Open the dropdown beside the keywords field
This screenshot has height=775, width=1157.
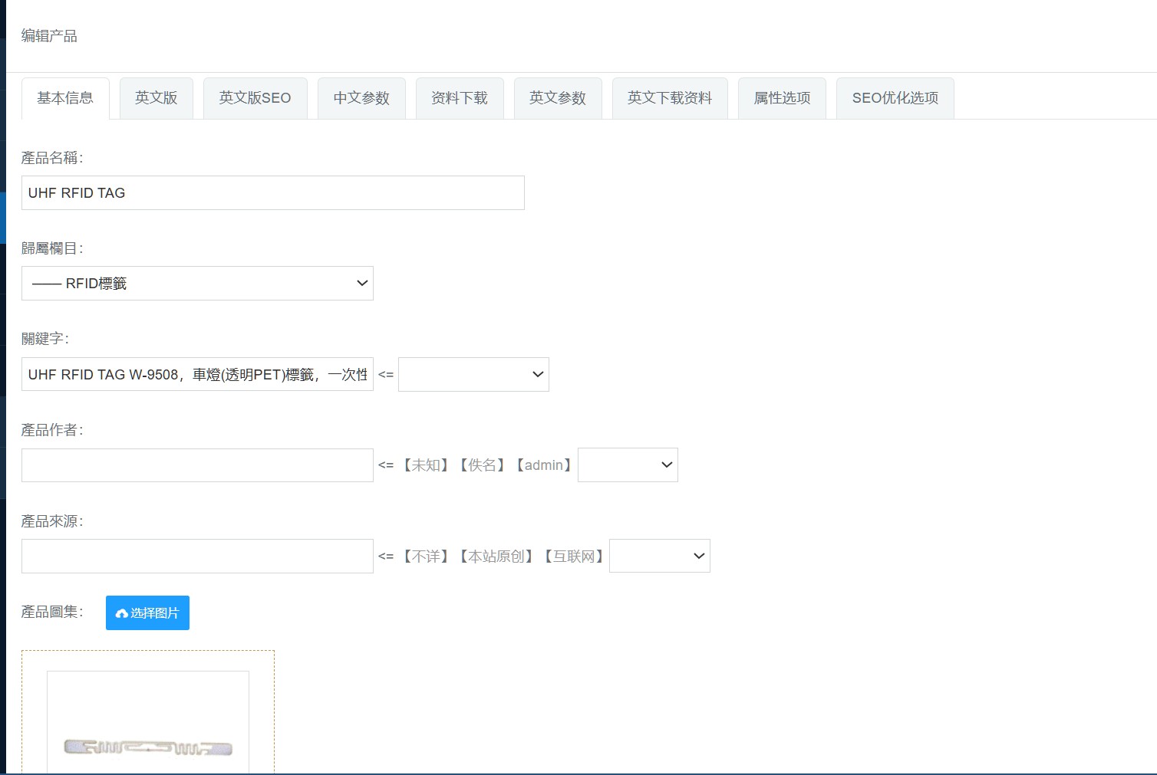coord(473,375)
